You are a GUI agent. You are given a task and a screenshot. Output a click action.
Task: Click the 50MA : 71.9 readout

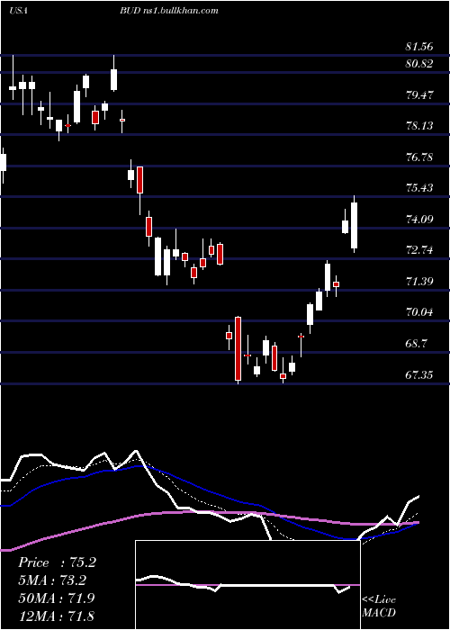(x=56, y=598)
